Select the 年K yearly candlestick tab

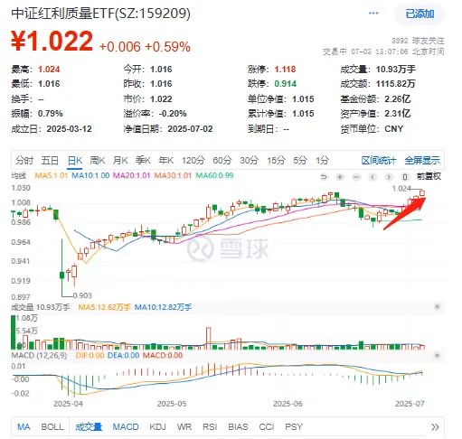pyautogui.click(x=166, y=160)
